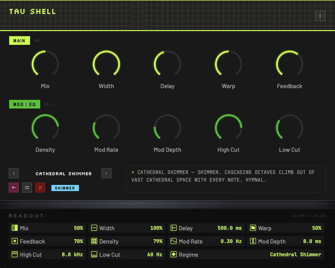
Task: Select the Delay readout icon
Action: click(174, 228)
